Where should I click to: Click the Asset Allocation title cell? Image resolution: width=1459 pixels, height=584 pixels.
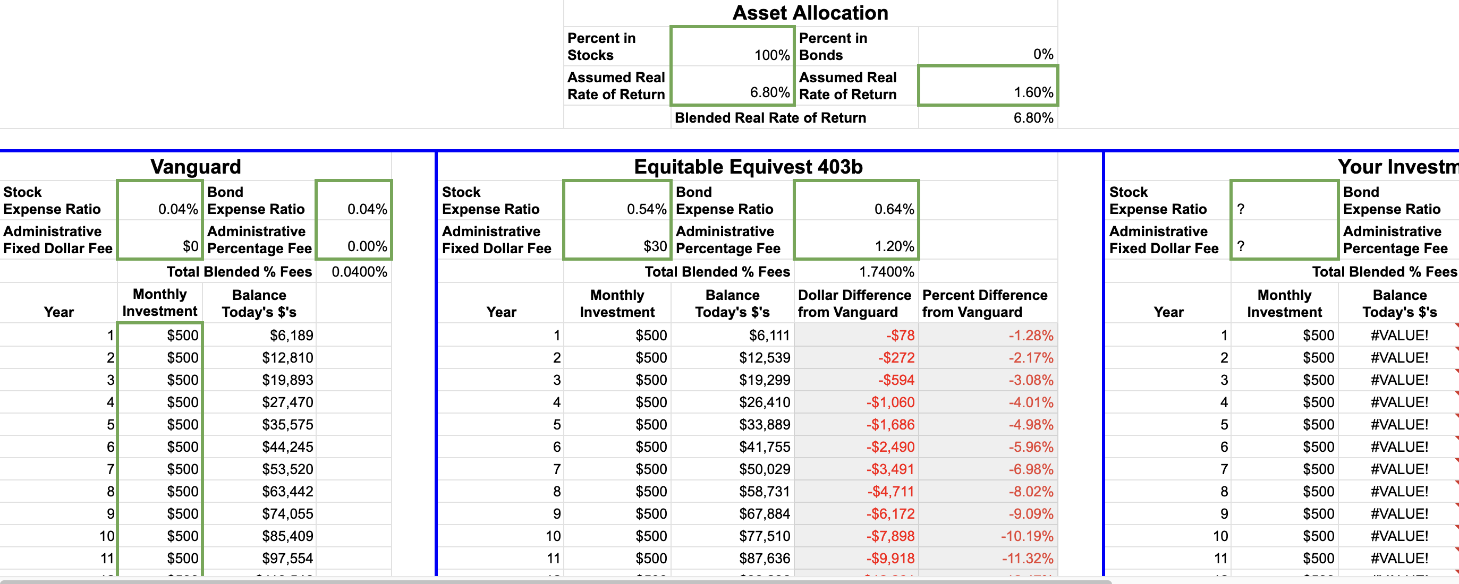point(810,13)
